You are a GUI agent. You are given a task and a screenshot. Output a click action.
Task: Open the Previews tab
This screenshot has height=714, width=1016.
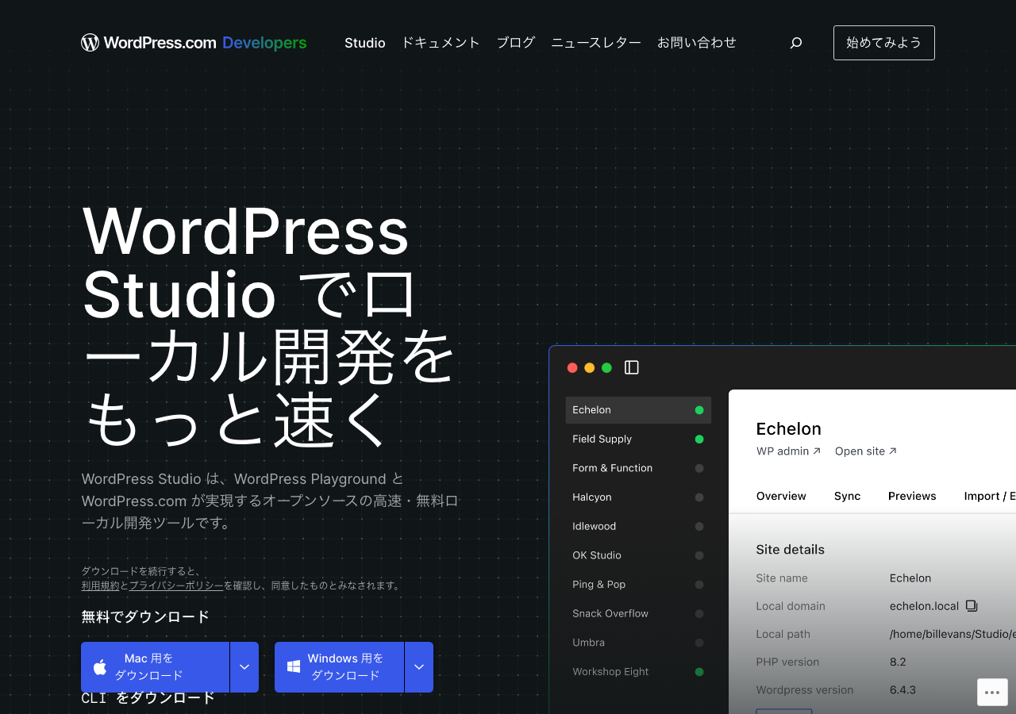tap(912, 496)
